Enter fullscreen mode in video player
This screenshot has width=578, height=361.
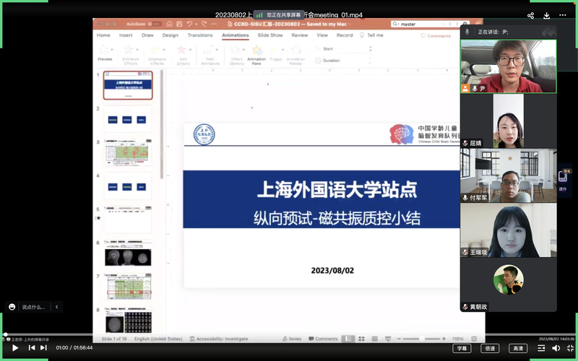570,347
